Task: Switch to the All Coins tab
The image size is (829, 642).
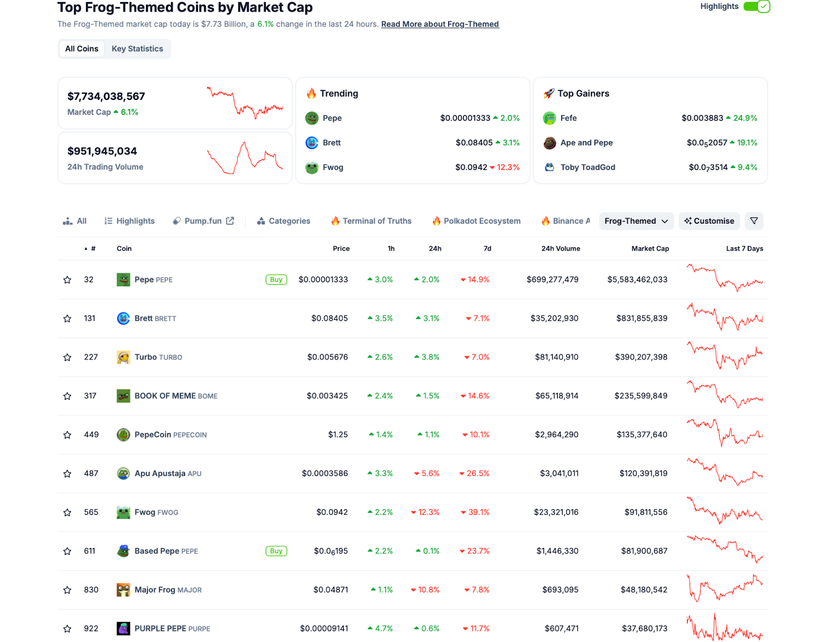Action: coord(82,49)
